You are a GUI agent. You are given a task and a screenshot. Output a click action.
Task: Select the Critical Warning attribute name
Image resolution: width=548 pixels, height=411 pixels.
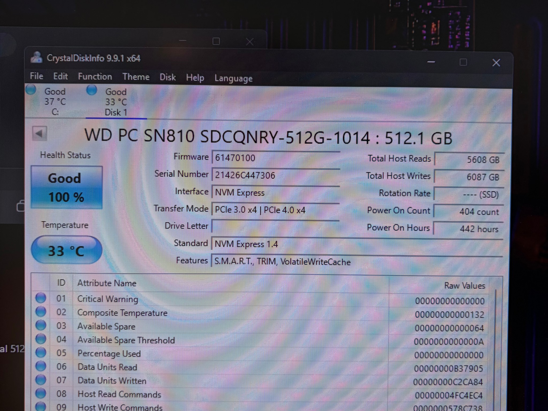tap(108, 299)
